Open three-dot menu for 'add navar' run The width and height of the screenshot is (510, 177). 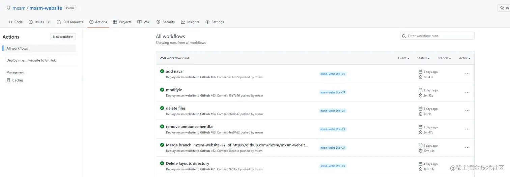pos(467,74)
